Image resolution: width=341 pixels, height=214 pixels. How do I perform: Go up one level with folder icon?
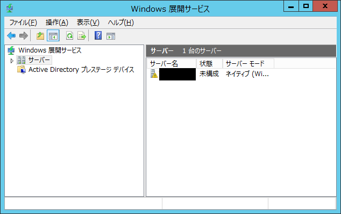[40, 35]
